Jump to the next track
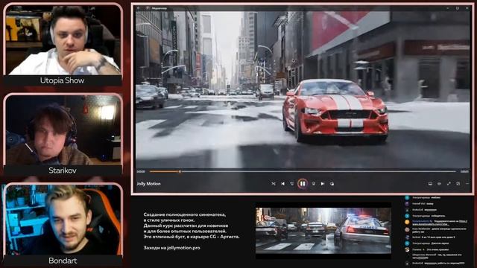 [x=323, y=184]
